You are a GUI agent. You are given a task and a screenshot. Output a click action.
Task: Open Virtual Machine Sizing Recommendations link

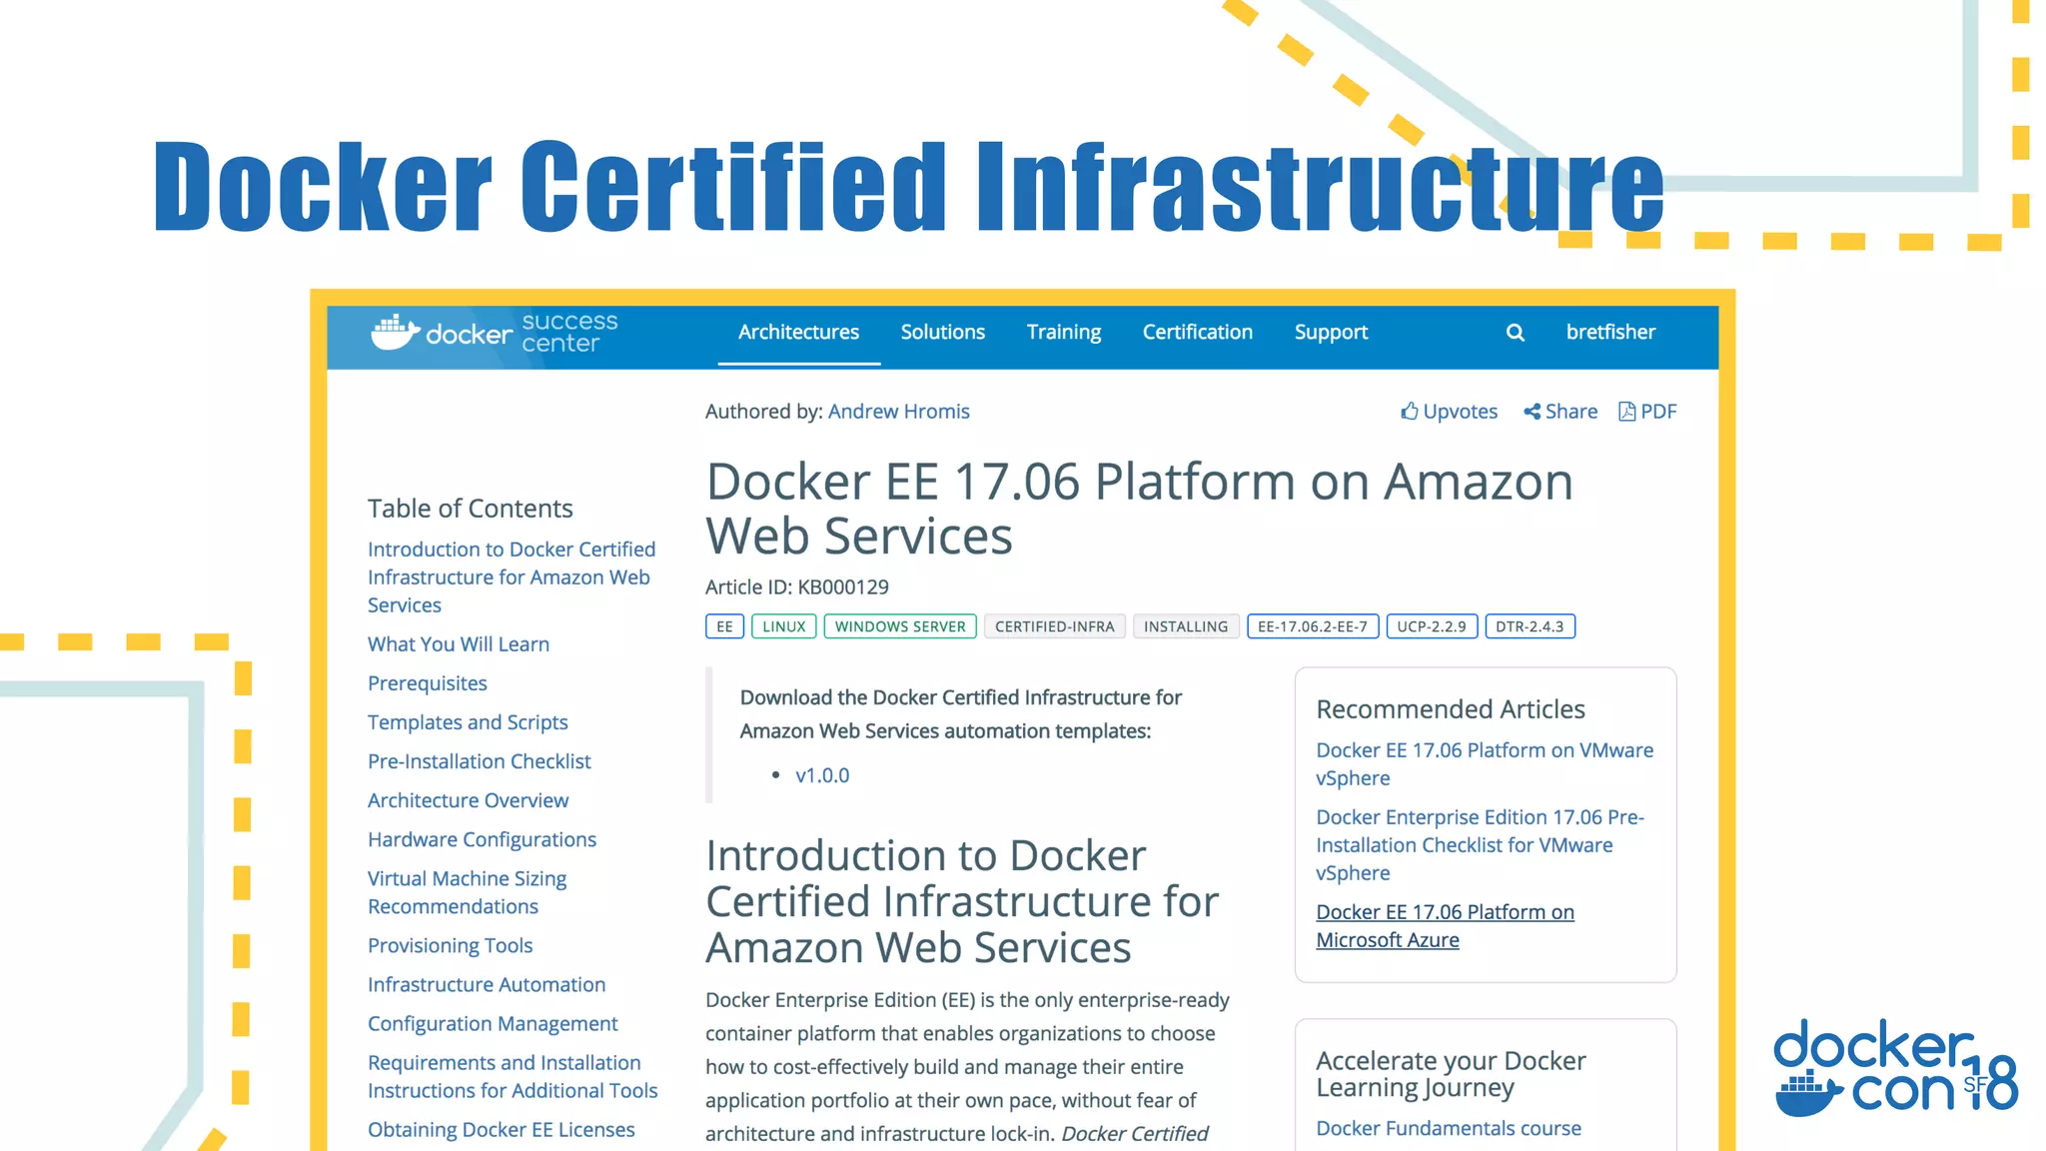coord(467,892)
